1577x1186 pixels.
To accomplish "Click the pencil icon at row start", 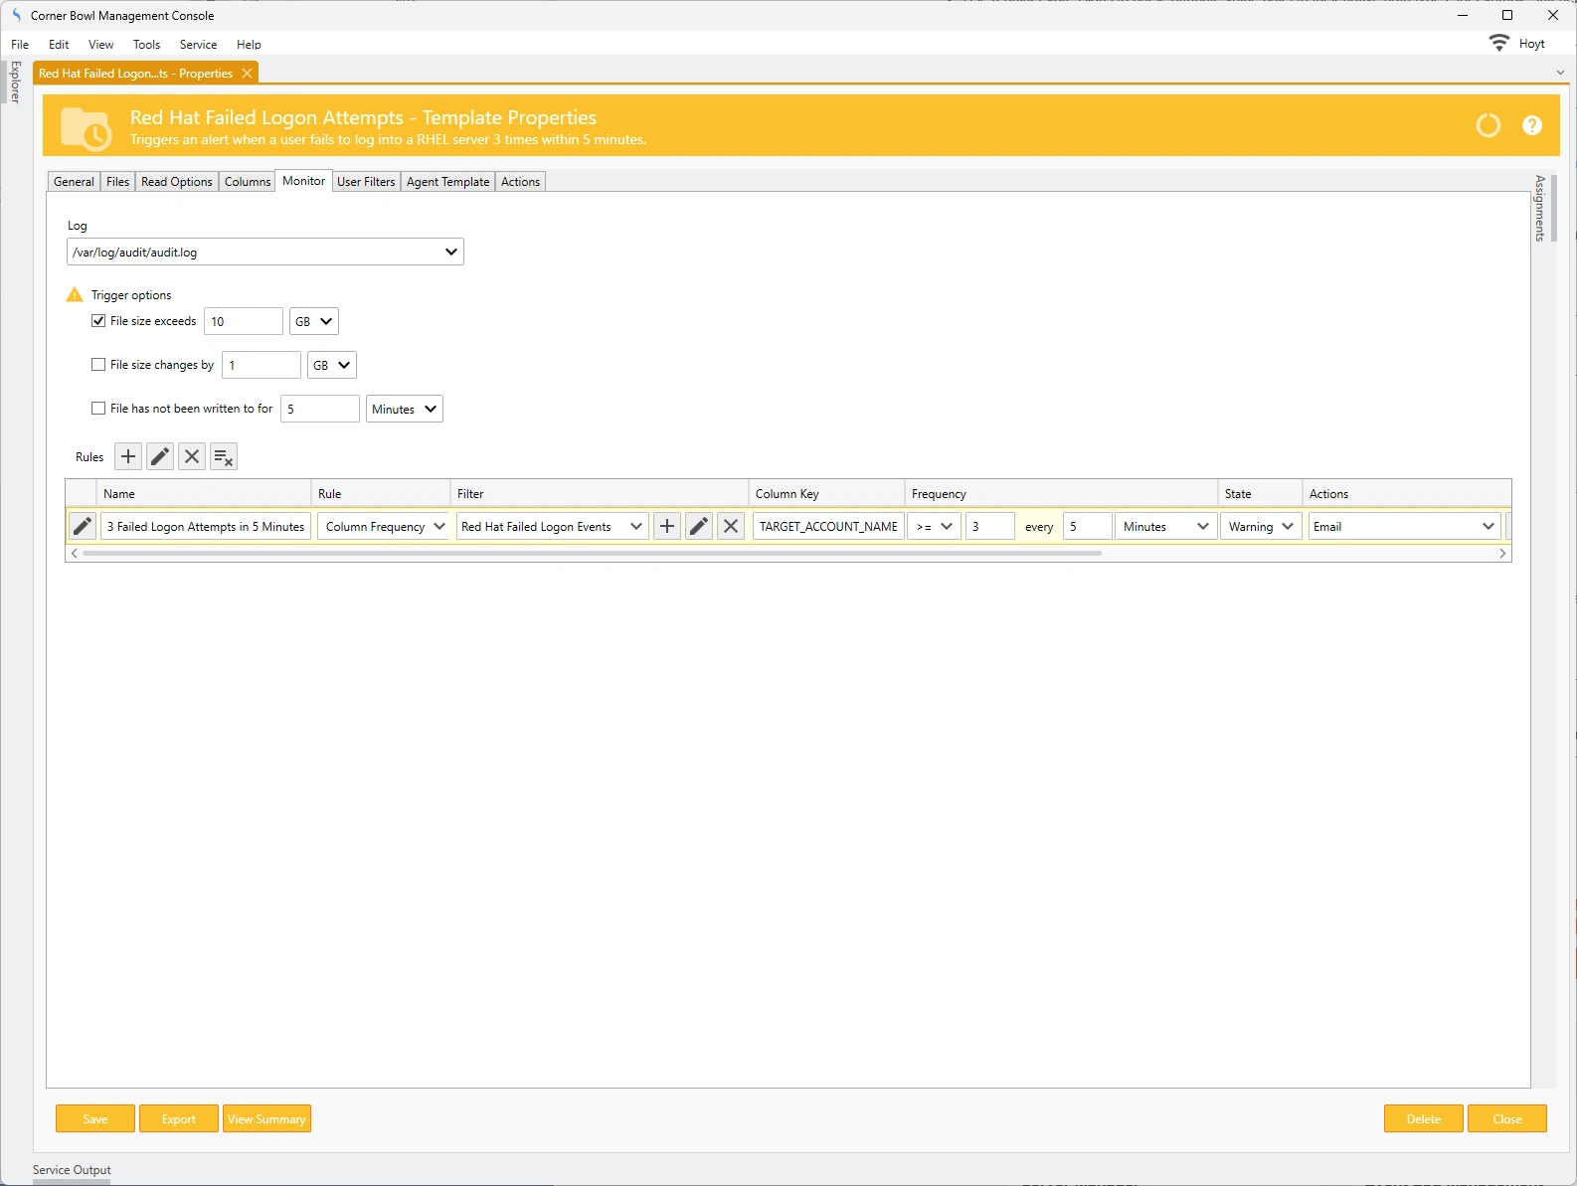I will (83, 526).
